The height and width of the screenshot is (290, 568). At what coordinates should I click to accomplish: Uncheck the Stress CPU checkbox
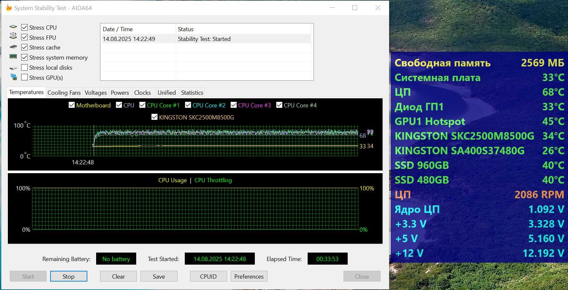[x=24, y=27]
